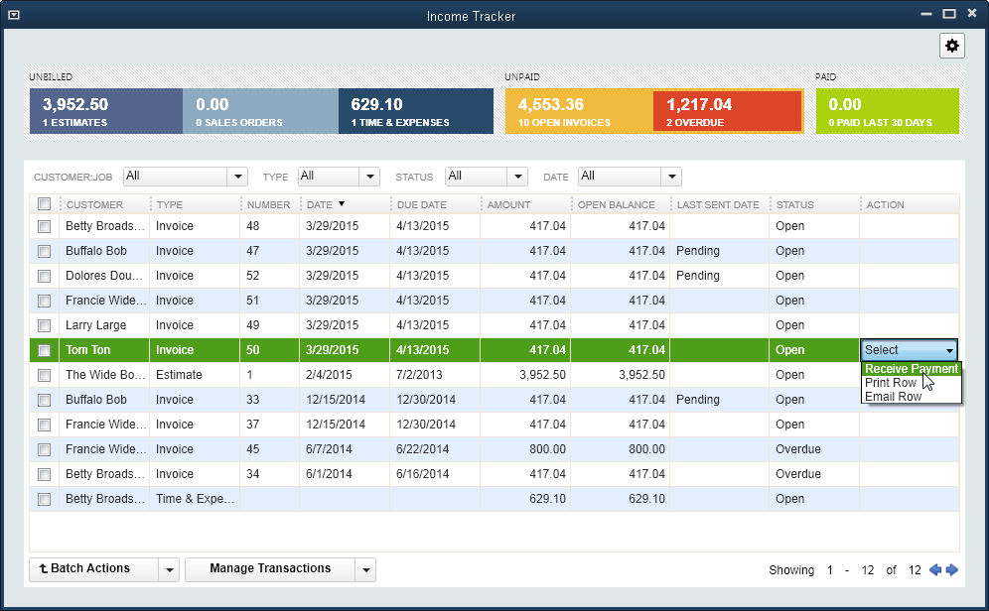Screen dimensions: 989x611
Task: Filter by the Estimates unbilled block
Action: pyautogui.click(x=105, y=111)
